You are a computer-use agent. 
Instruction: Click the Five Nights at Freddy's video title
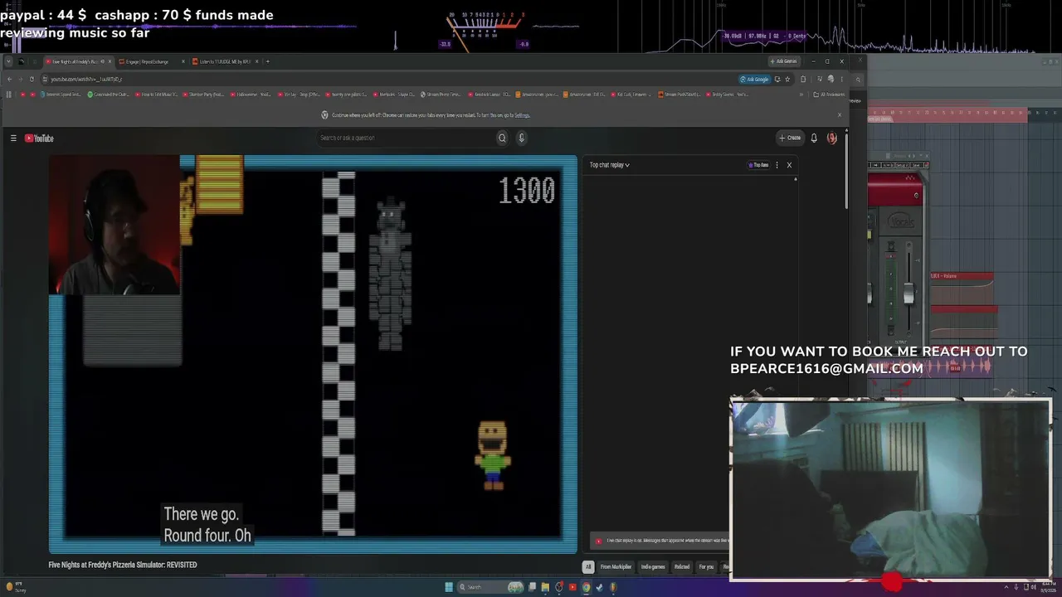coord(123,565)
